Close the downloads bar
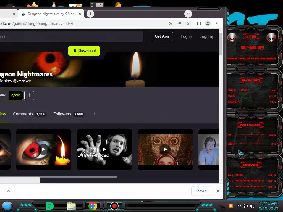283x212 pixels. tap(218, 191)
